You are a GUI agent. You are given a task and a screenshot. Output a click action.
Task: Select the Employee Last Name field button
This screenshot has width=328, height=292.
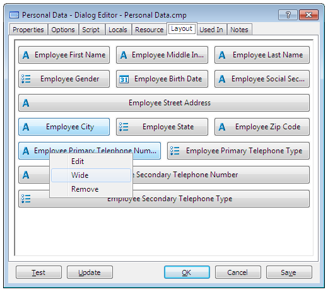point(262,55)
